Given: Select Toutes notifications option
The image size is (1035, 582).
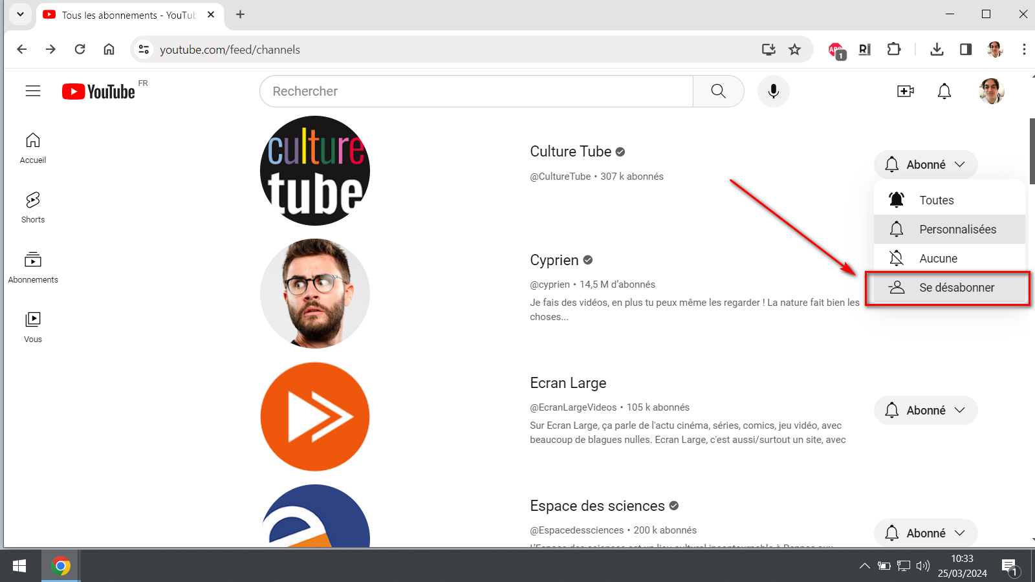Looking at the screenshot, I should pyautogui.click(x=950, y=200).
